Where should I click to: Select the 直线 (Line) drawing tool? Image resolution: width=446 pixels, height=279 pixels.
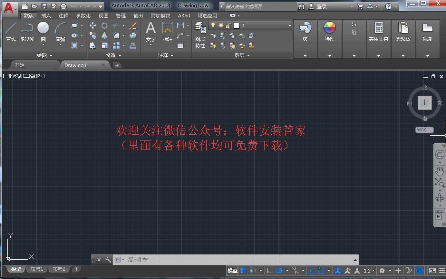(x=10, y=32)
